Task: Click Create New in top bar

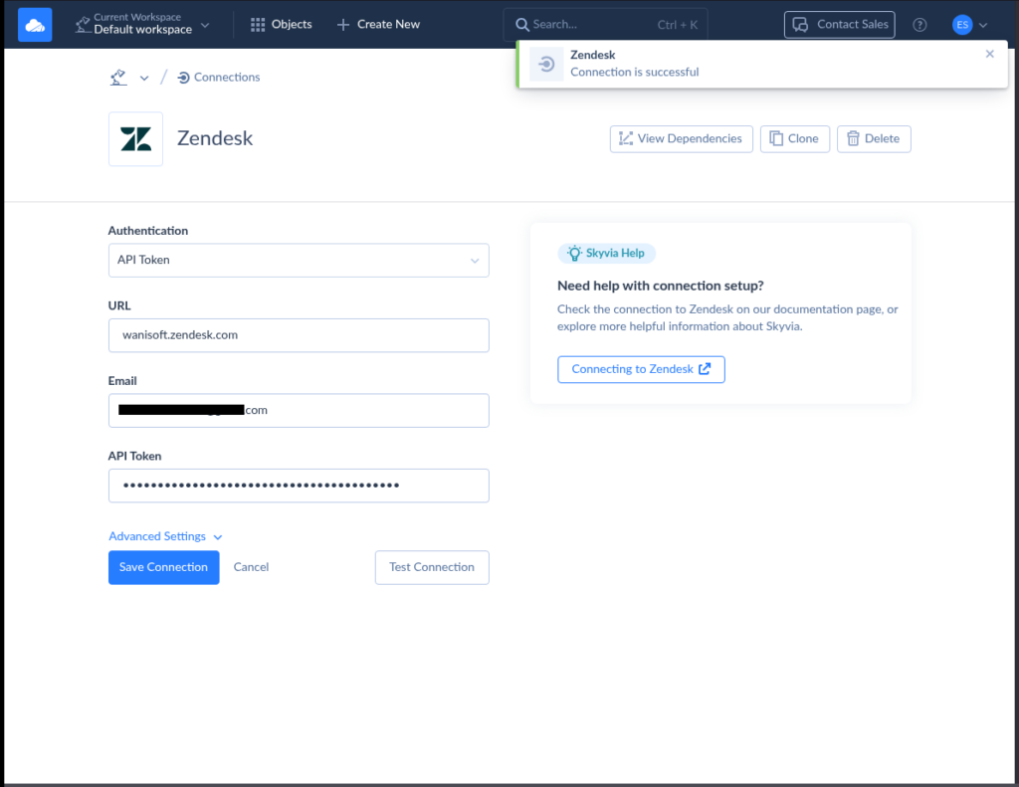Action: pyautogui.click(x=379, y=24)
